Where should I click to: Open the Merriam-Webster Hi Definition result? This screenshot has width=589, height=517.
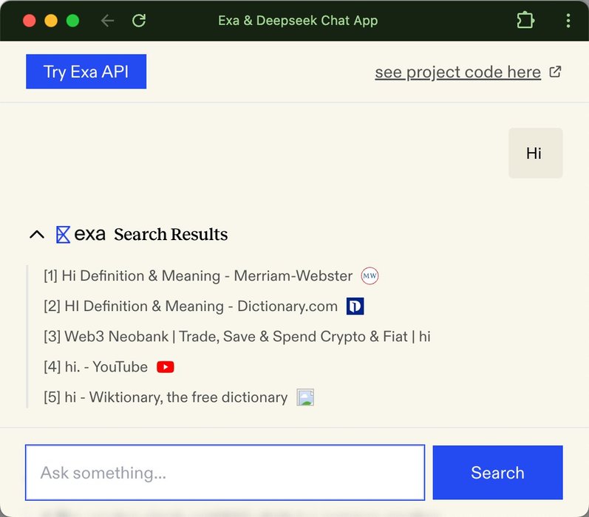pyautogui.click(x=198, y=276)
